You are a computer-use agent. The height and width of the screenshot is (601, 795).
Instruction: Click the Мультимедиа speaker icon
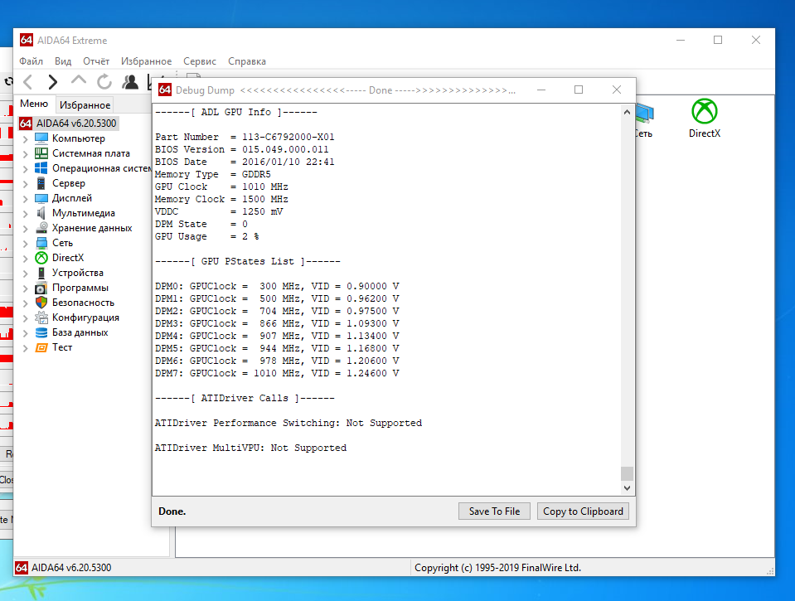pyautogui.click(x=41, y=213)
